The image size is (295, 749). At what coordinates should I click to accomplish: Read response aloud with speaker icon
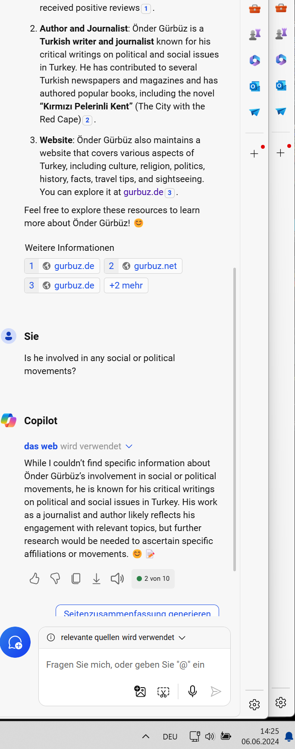117,578
